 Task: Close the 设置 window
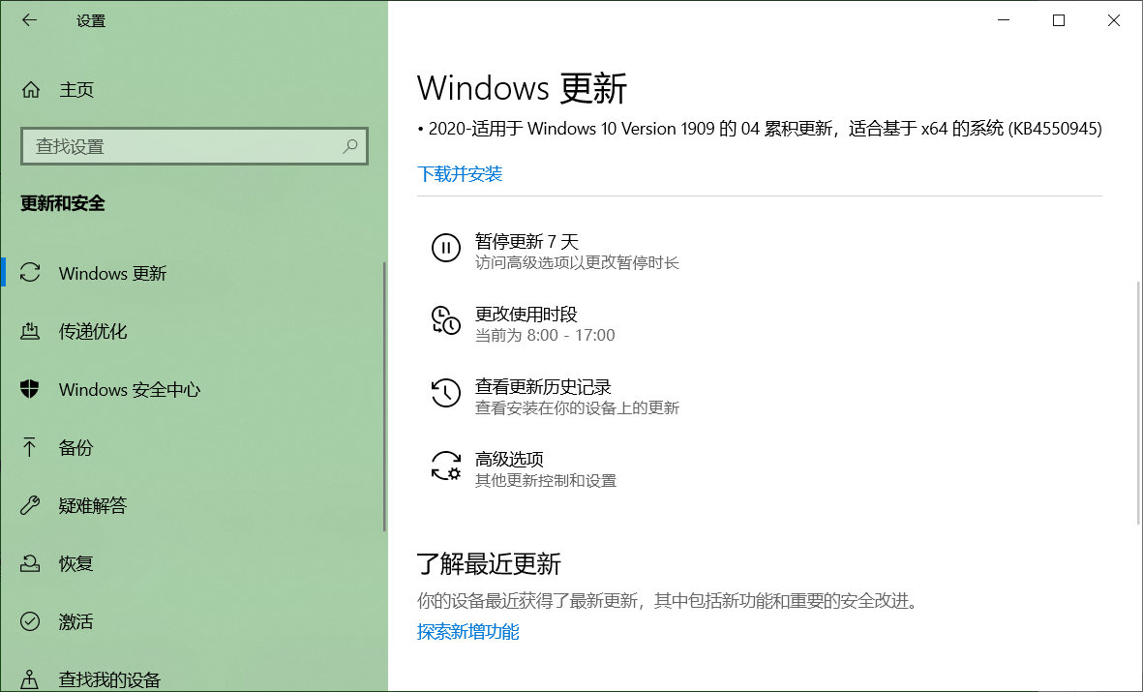click(1114, 20)
